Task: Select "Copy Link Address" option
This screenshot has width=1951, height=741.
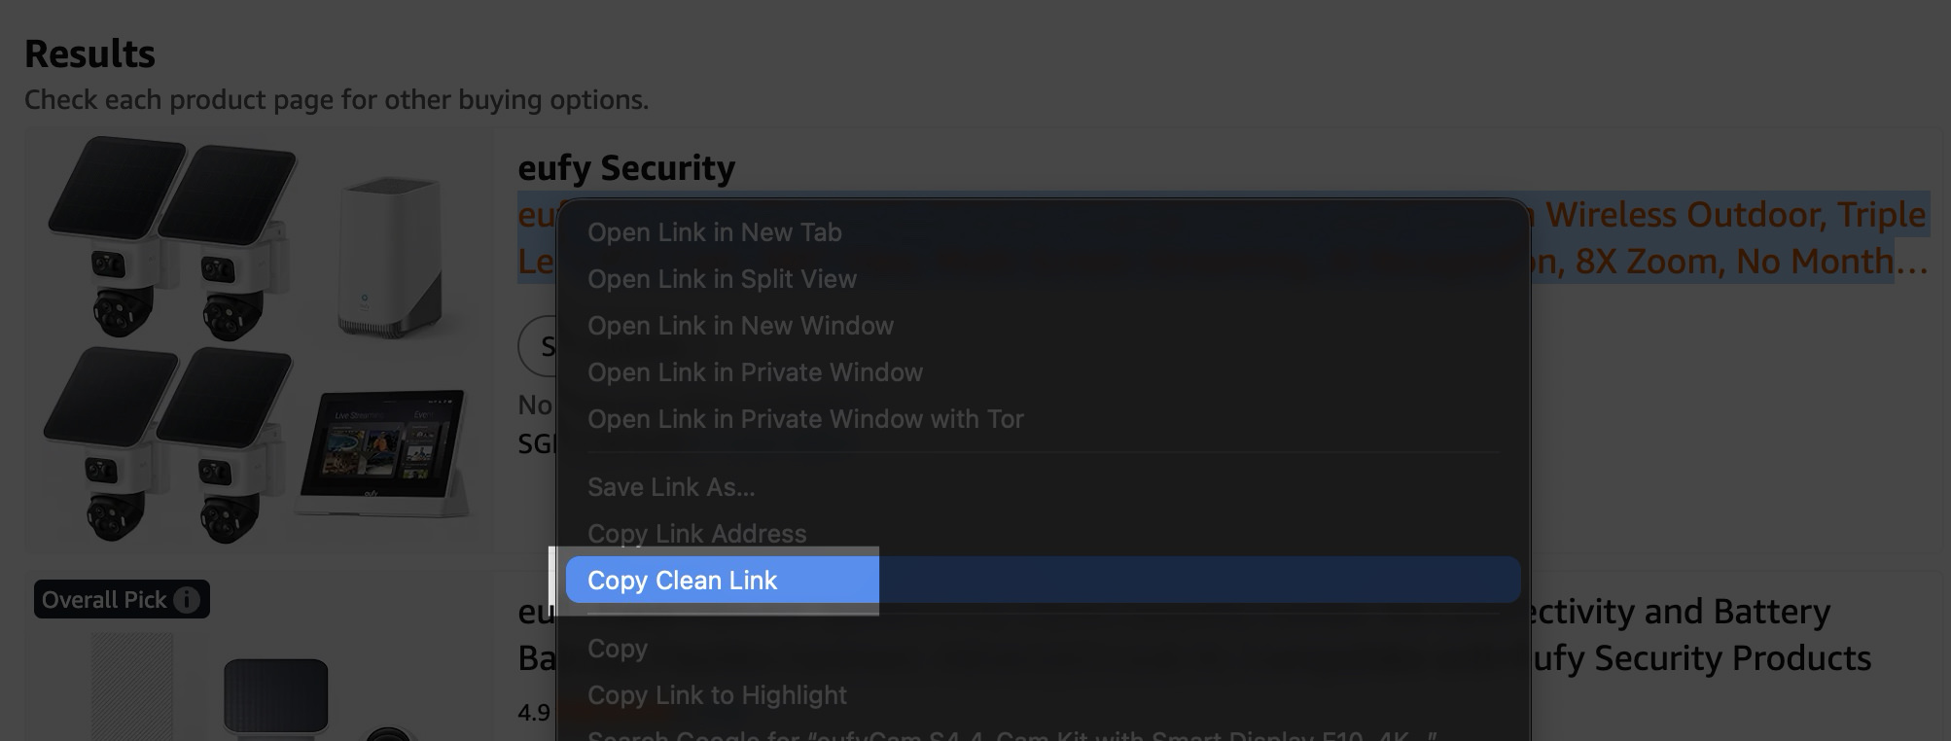Action: click(x=696, y=534)
